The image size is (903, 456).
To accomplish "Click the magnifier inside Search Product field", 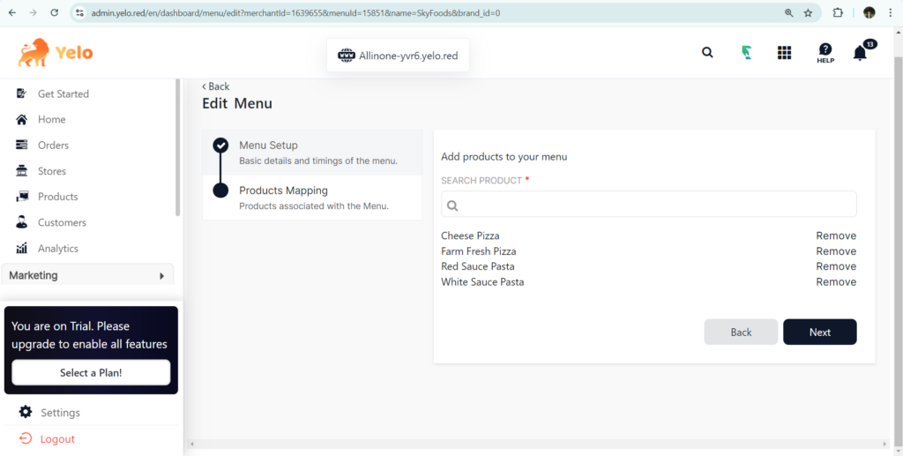I will (x=452, y=206).
